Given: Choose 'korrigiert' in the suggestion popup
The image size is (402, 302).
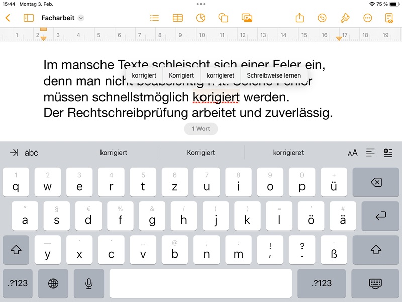Looking at the screenshot, I should (144, 75).
